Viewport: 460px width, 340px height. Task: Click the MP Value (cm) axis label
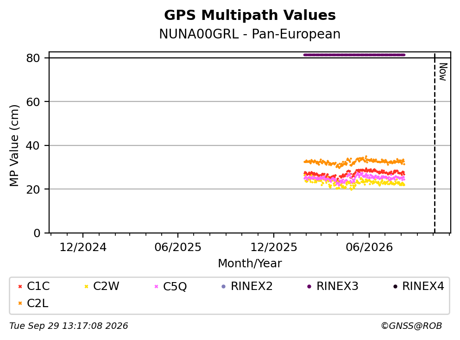pyautogui.click(x=14, y=145)
